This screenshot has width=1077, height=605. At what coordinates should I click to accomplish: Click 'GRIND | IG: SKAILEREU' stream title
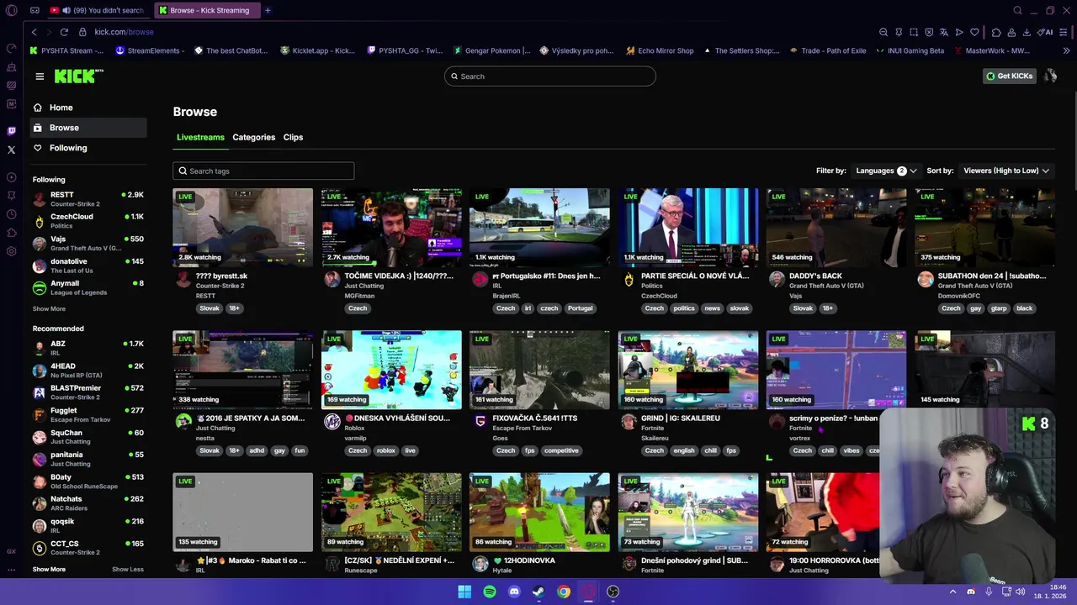681,418
